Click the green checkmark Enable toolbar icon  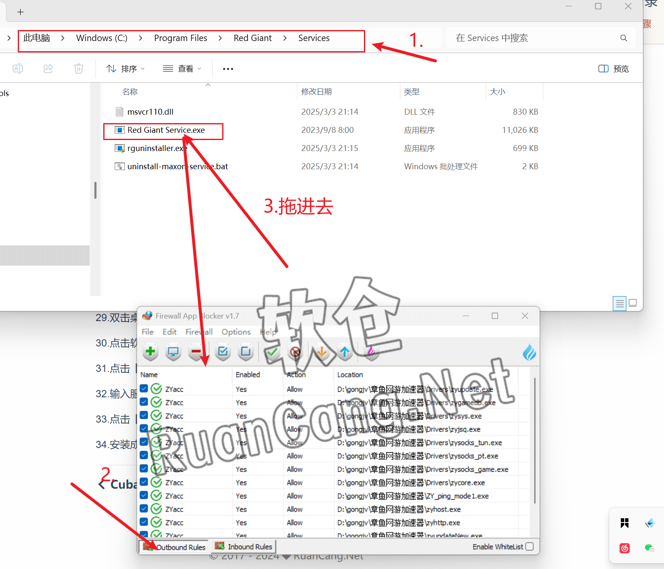click(x=272, y=352)
